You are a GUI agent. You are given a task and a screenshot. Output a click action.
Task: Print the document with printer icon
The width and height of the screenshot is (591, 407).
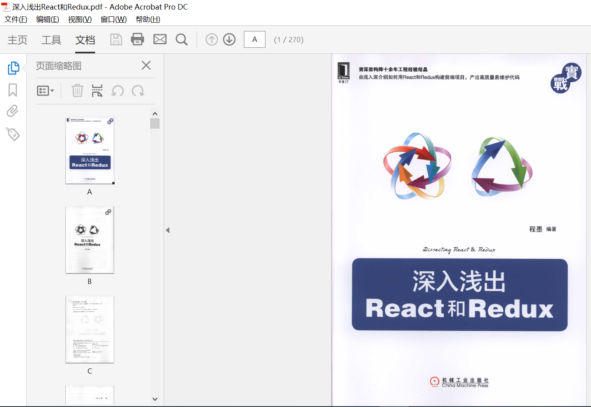[x=138, y=39]
